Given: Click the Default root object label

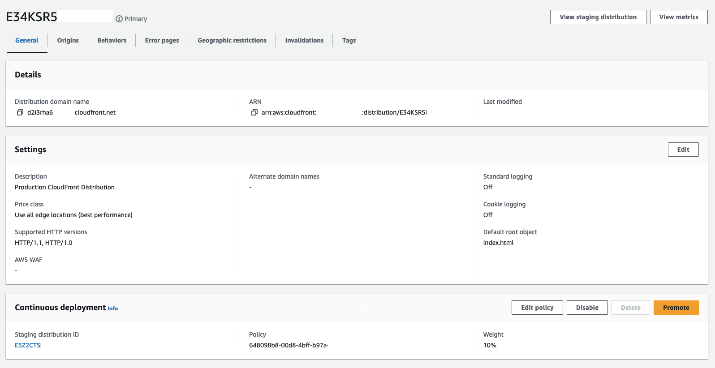Looking at the screenshot, I should (510, 232).
